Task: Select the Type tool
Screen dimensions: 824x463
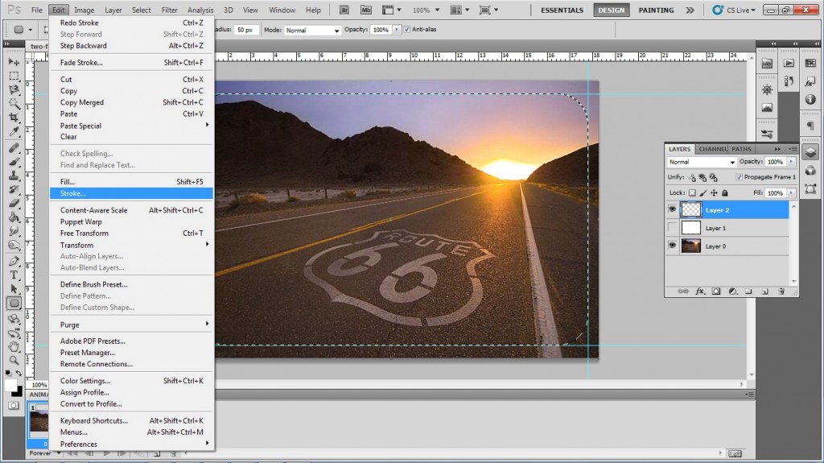Action: click(x=14, y=275)
